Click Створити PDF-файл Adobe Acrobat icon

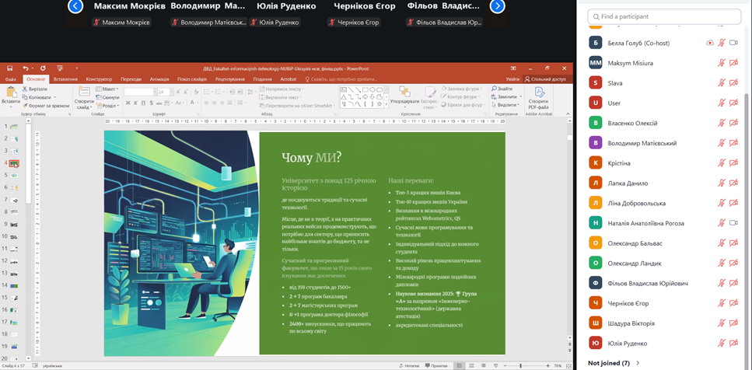[x=538, y=95]
